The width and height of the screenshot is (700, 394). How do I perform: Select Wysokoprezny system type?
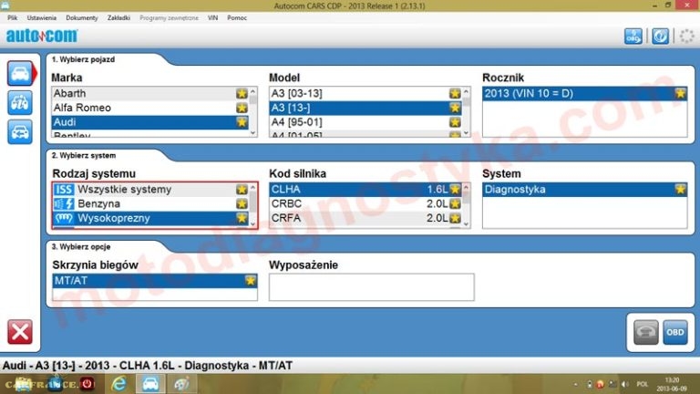pyautogui.click(x=150, y=218)
